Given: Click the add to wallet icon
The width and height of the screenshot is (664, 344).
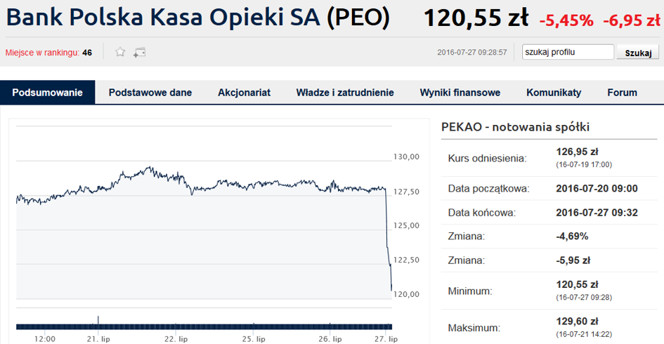Looking at the screenshot, I should click(139, 52).
